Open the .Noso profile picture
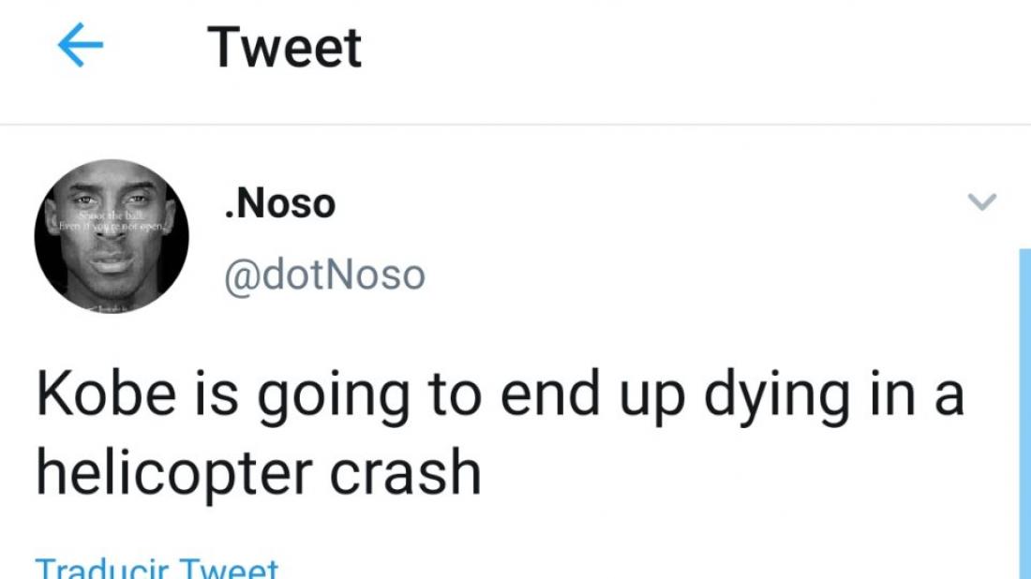 (x=112, y=236)
